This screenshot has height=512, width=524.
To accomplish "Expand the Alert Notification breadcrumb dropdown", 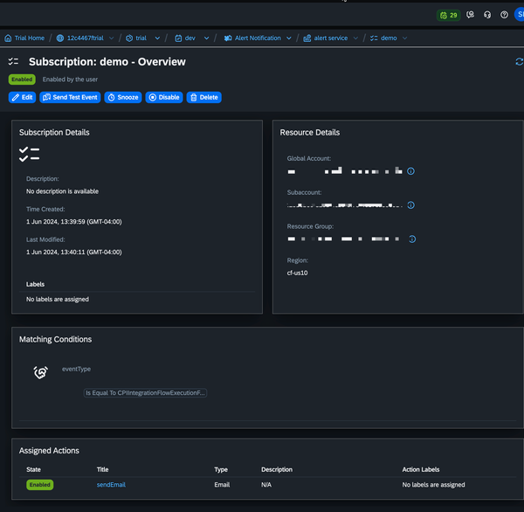I will [x=289, y=38].
